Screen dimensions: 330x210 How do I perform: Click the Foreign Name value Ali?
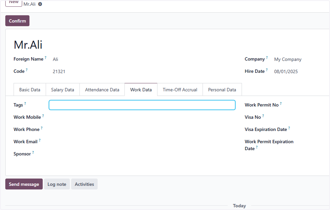click(x=56, y=59)
